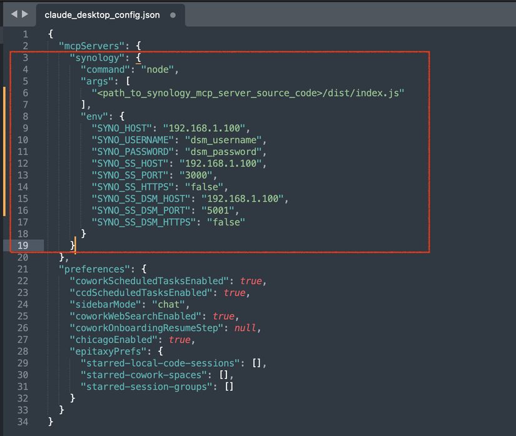Select the "SYNO_SS_HTTPS" key
This screenshot has width=516, height=436.
tap(133, 187)
